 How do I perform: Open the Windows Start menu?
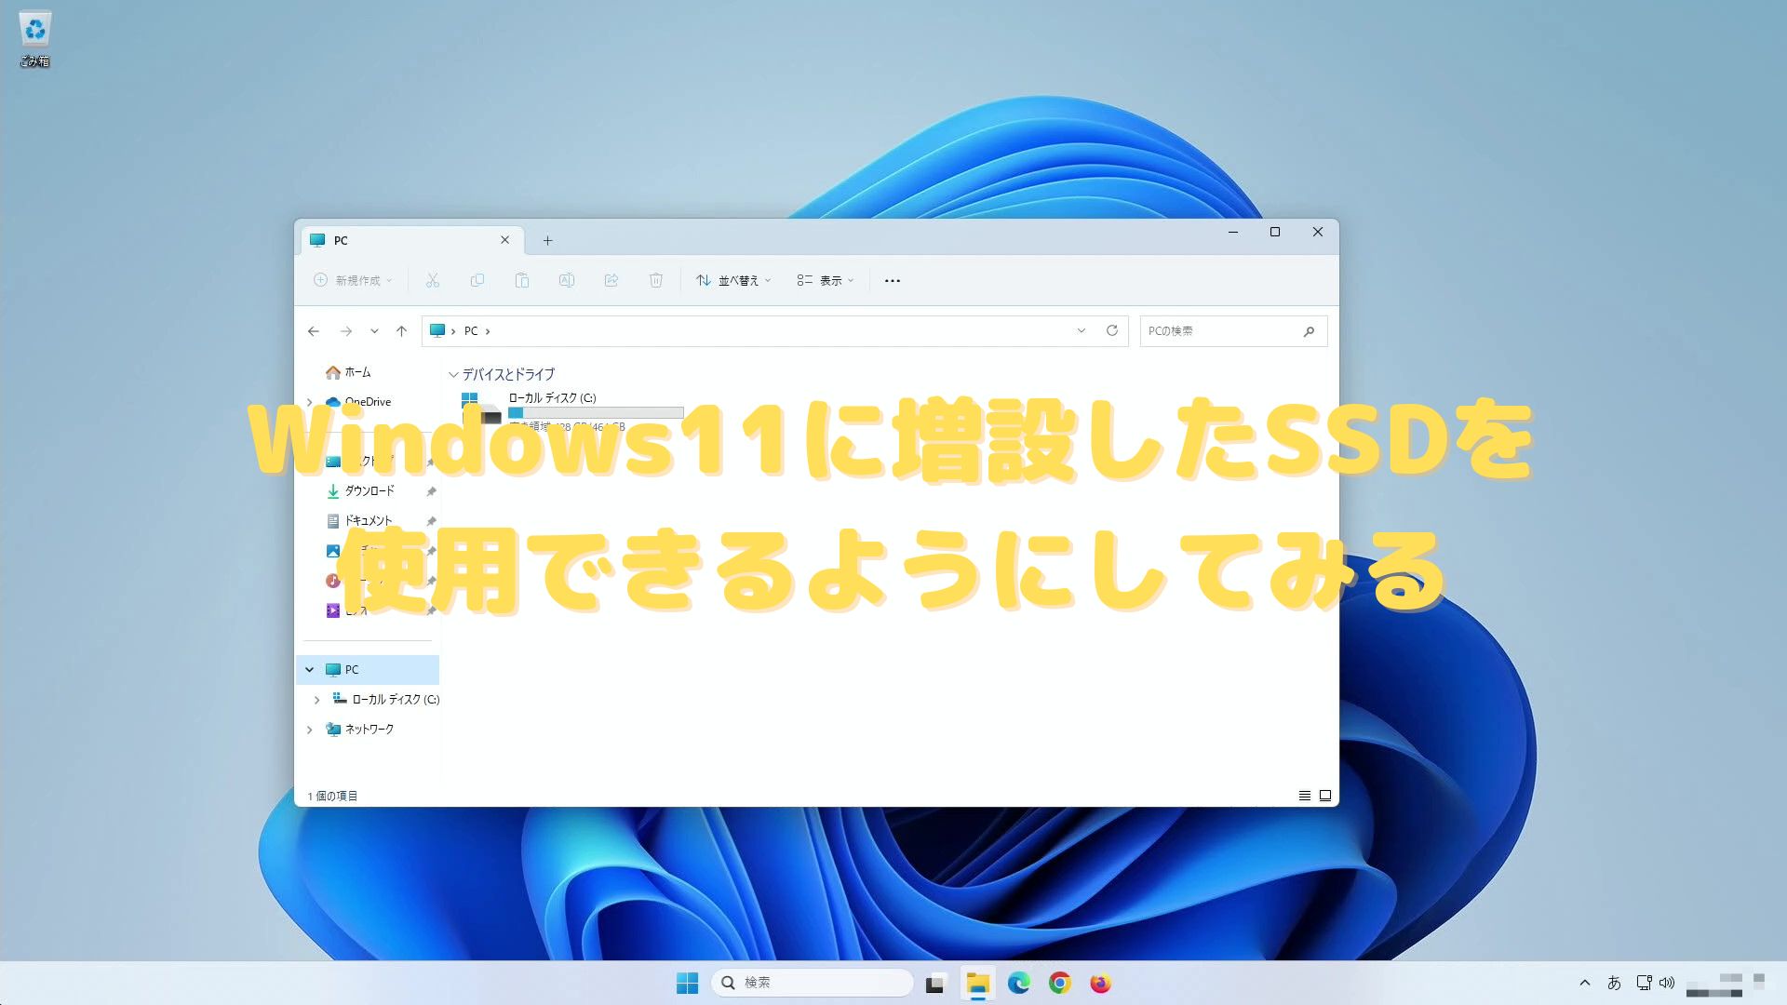[687, 983]
